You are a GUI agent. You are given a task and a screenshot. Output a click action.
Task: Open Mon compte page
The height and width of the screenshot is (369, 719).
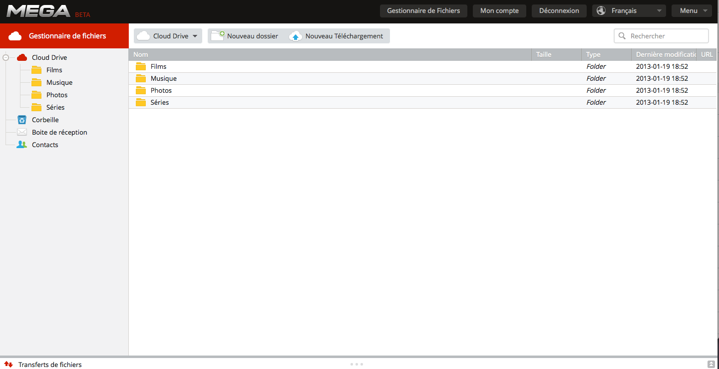[499, 10]
